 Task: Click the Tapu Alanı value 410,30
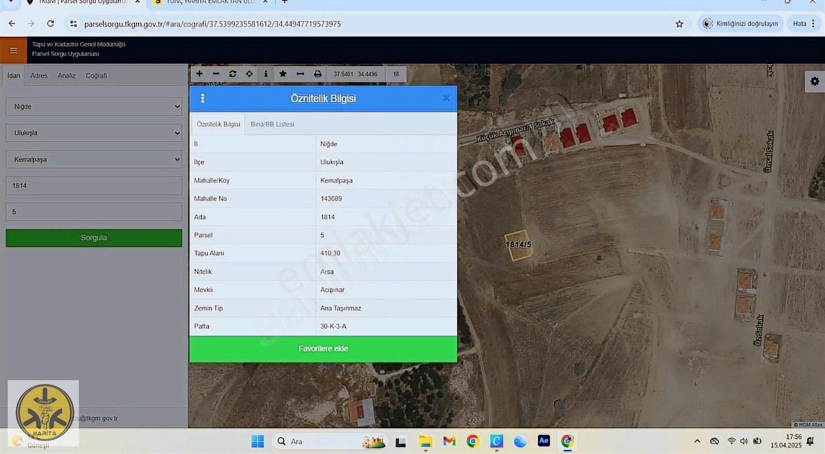point(330,253)
